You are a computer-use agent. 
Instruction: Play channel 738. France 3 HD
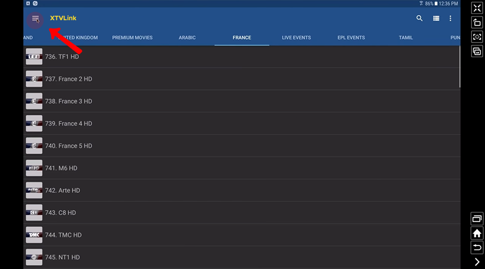click(242, 101)
